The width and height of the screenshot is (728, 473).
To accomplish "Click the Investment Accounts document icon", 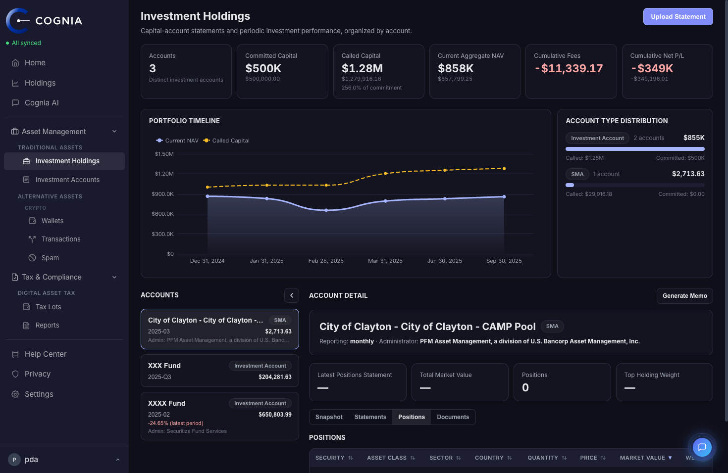I will tap(26, 180).
